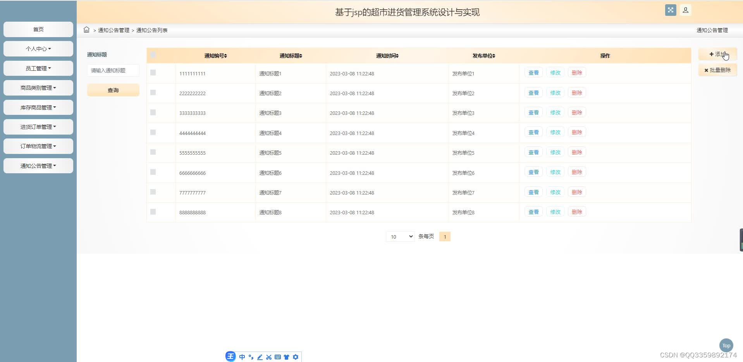The image size is (743, 362).
Task: Edit notice 通知标题3 with 修改
Action: click(555, 113)
